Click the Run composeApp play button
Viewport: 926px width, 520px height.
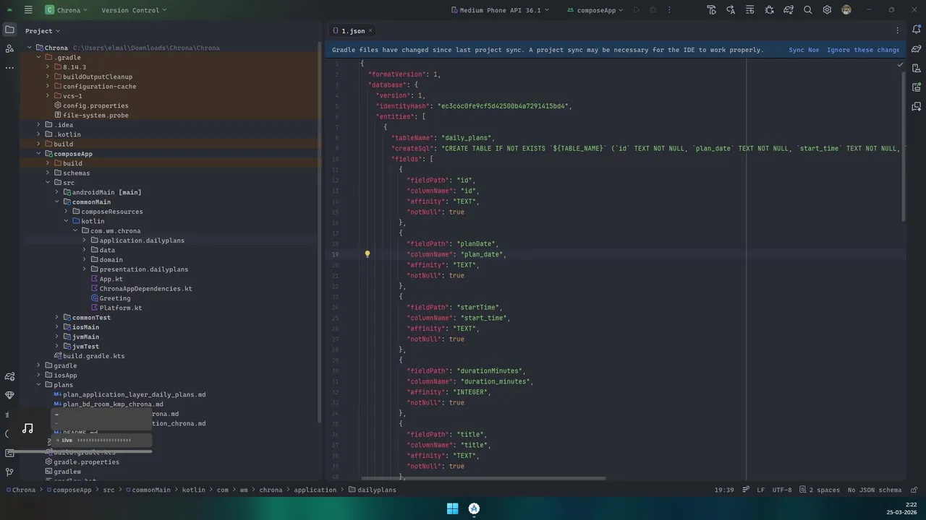637,10
